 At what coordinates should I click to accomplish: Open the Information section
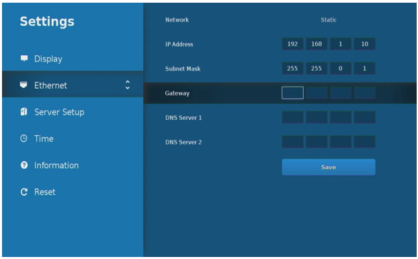(x=73, y=165)
